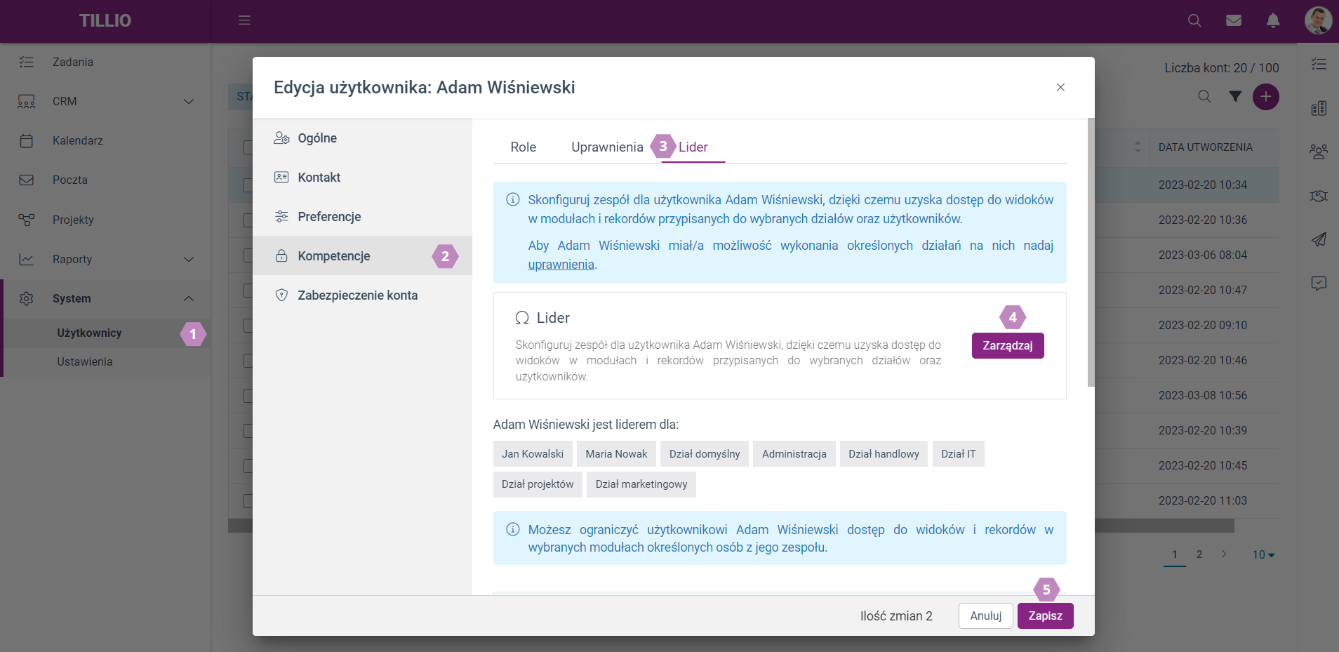Click the Ogólne user settings icon
Screen dimensions: 1339x652
[x=281, y=138]
